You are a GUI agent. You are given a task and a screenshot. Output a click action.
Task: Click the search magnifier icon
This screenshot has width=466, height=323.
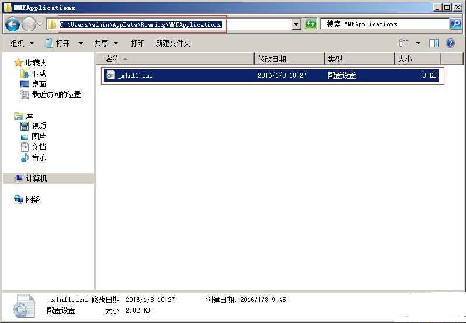pyautogui.click(x=456, y=24)
